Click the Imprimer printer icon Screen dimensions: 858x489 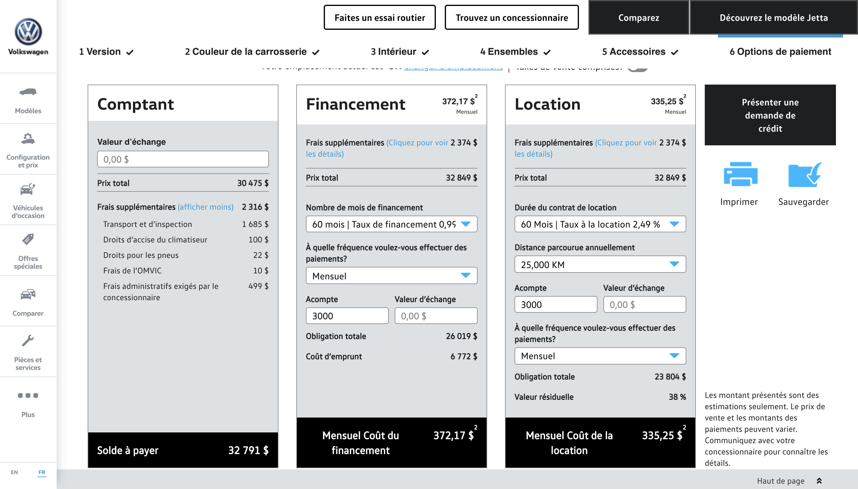pos(740,174)
